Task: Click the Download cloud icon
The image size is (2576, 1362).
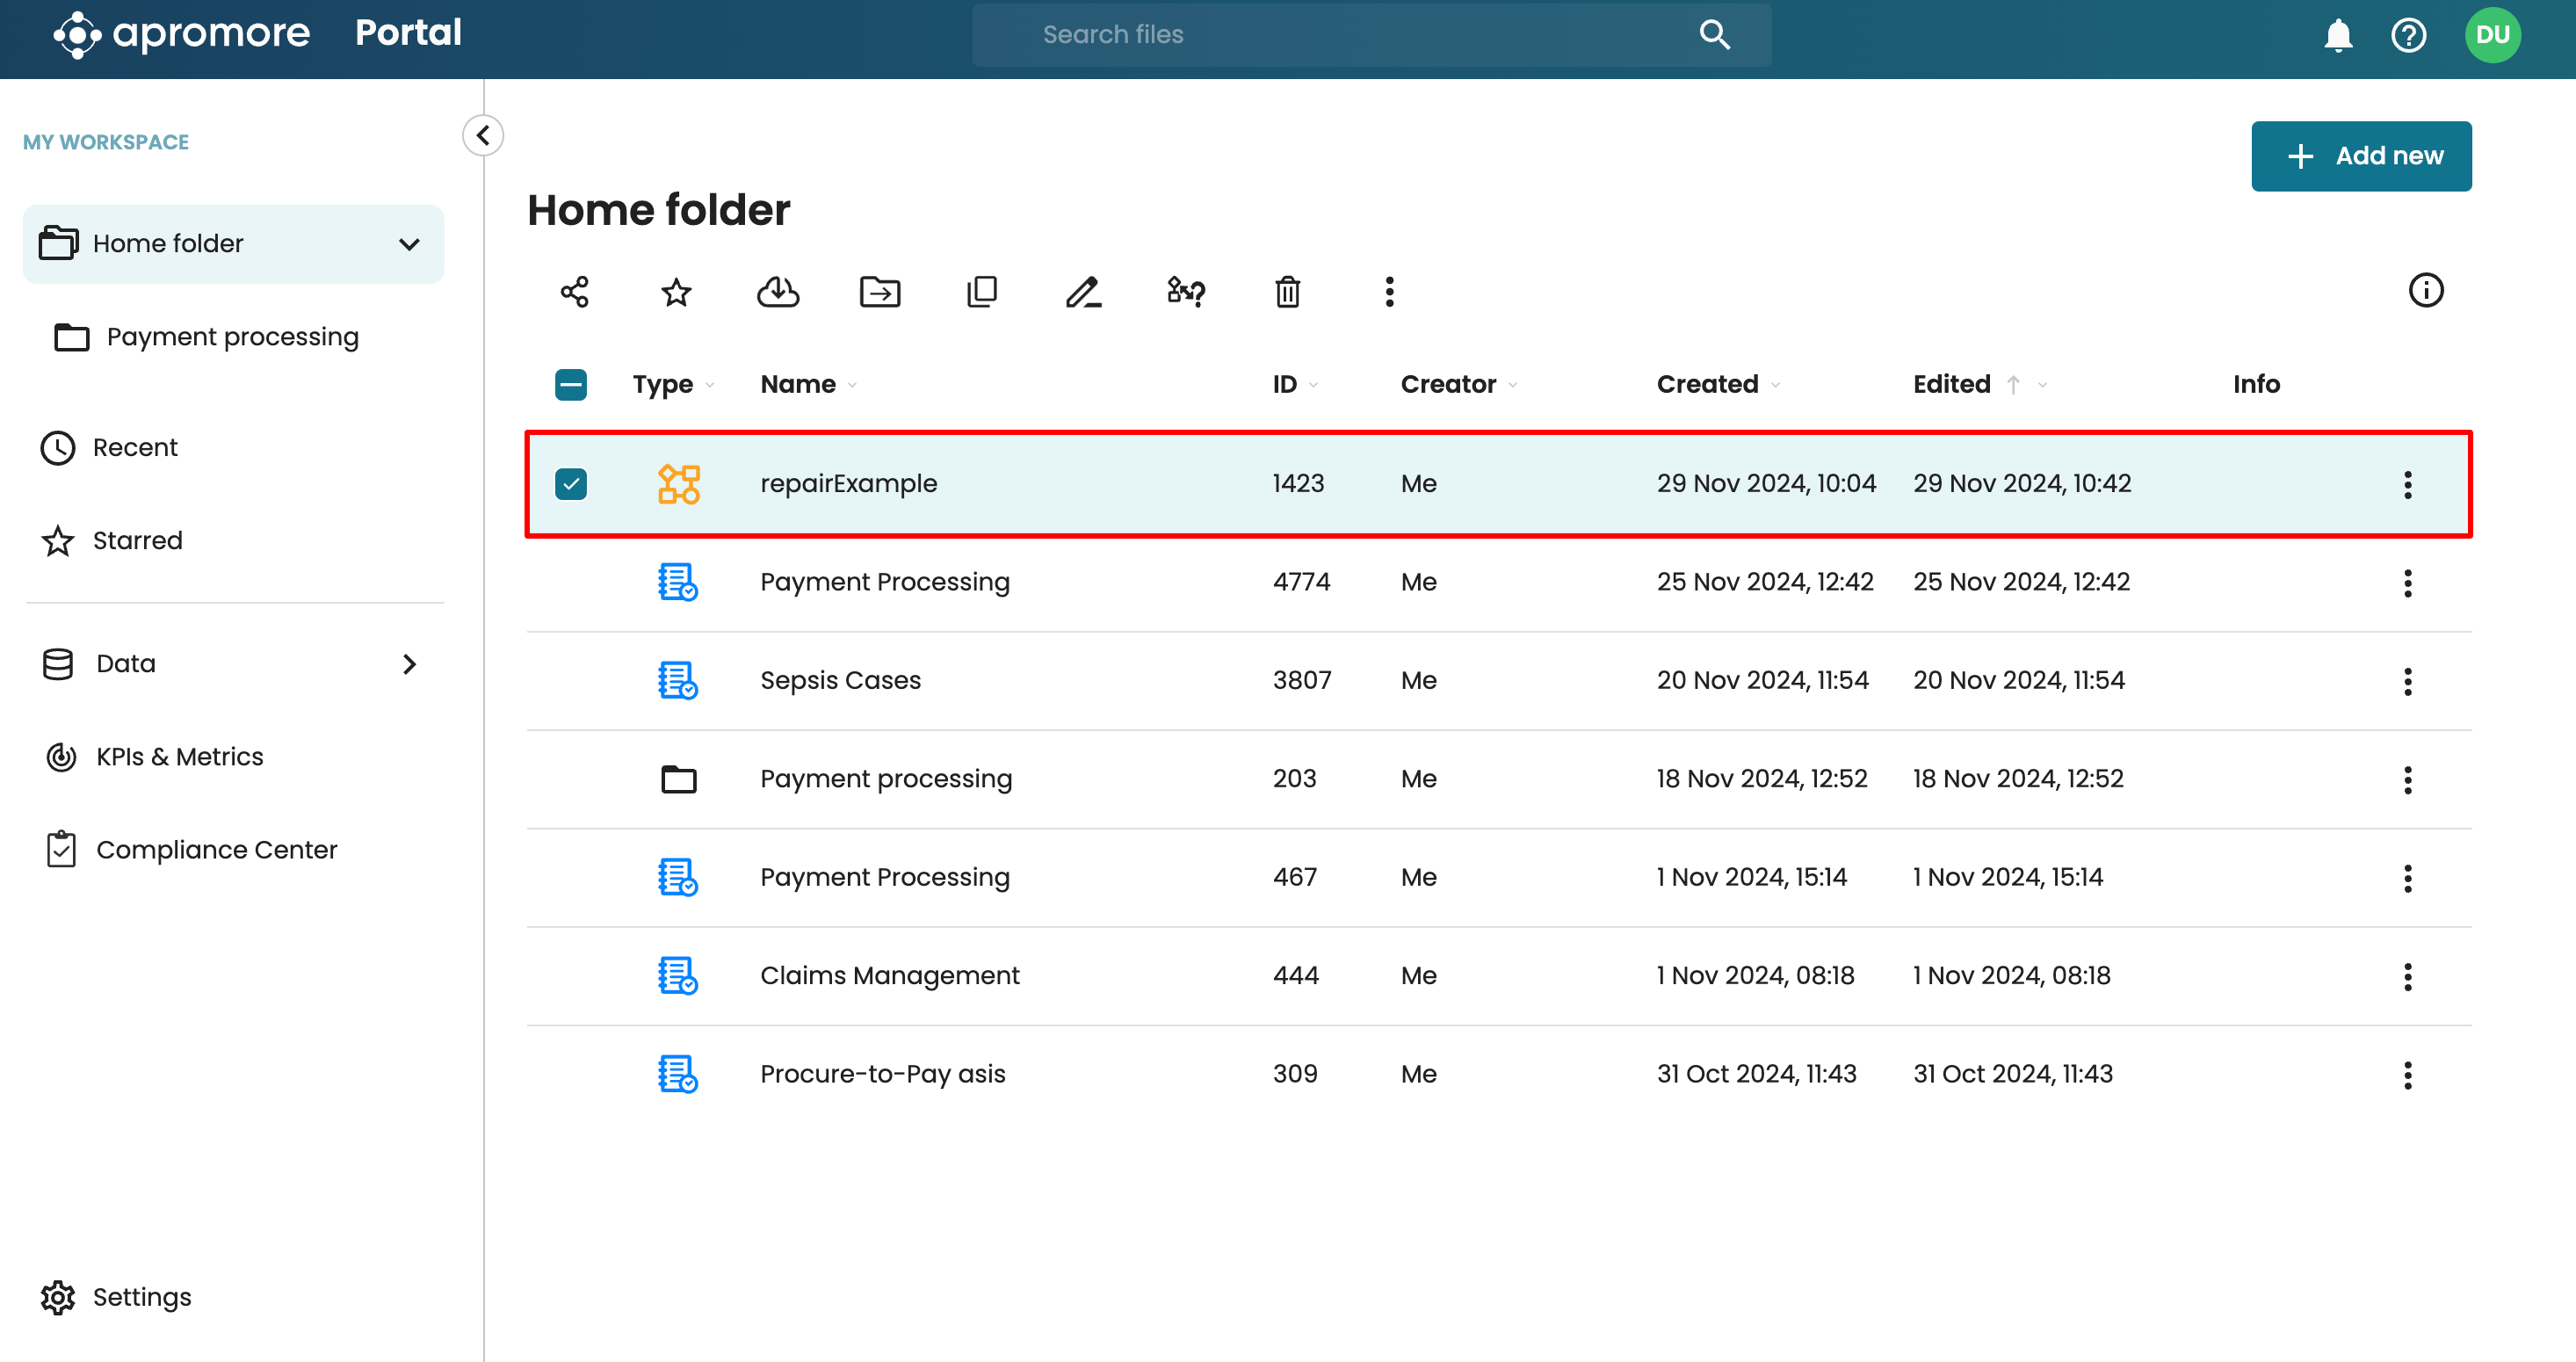Action: 777,292
